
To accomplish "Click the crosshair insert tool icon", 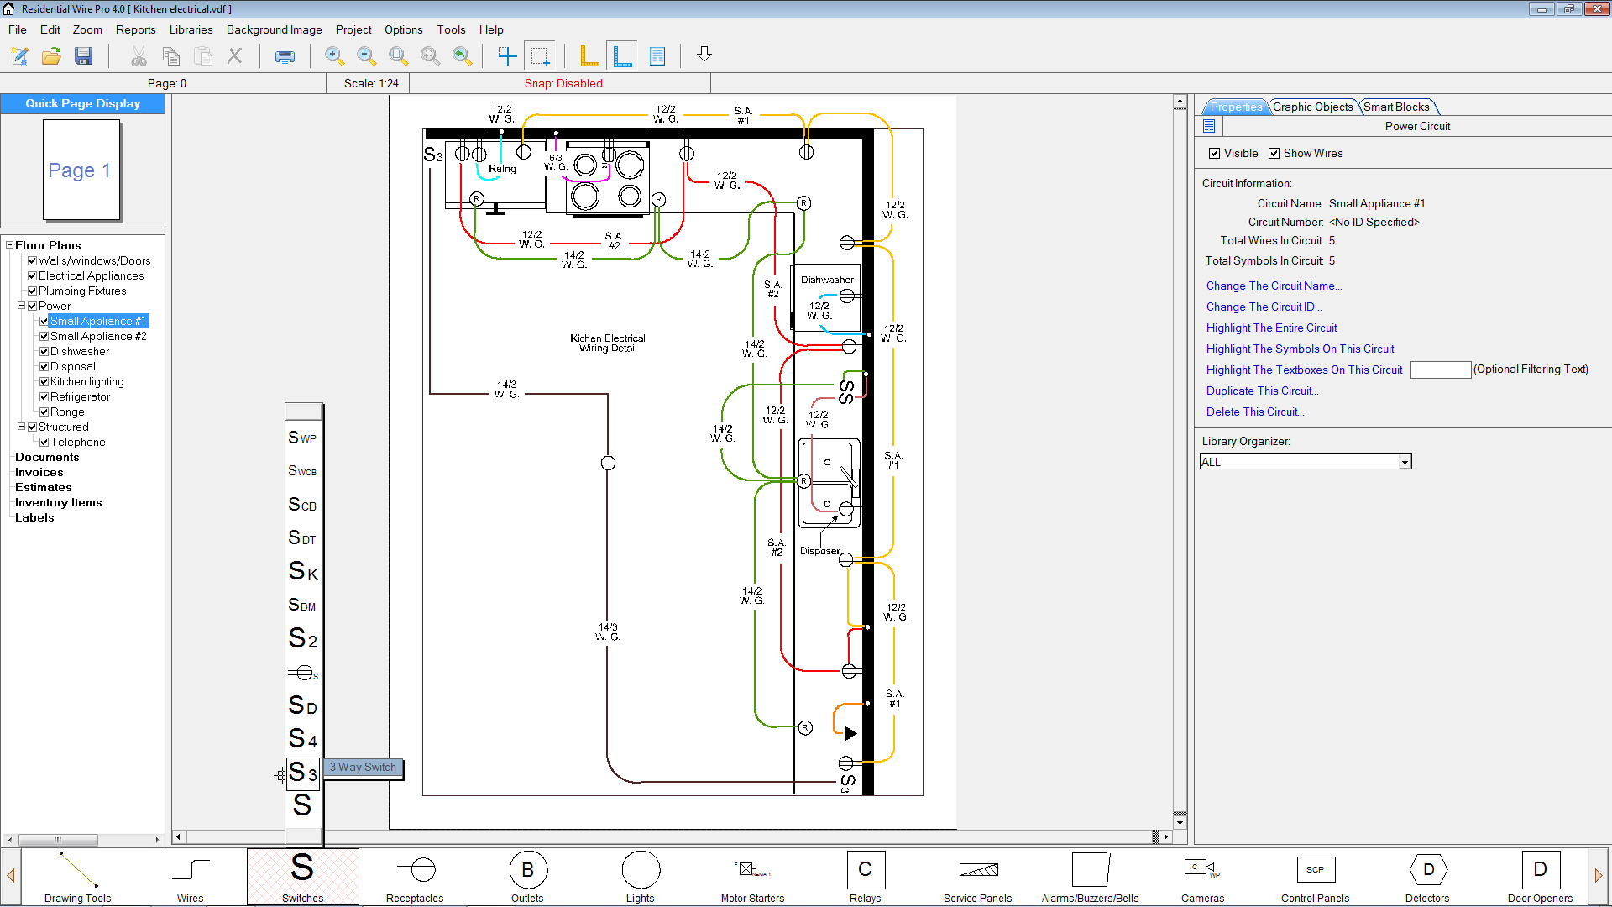I will pos(507,56).
